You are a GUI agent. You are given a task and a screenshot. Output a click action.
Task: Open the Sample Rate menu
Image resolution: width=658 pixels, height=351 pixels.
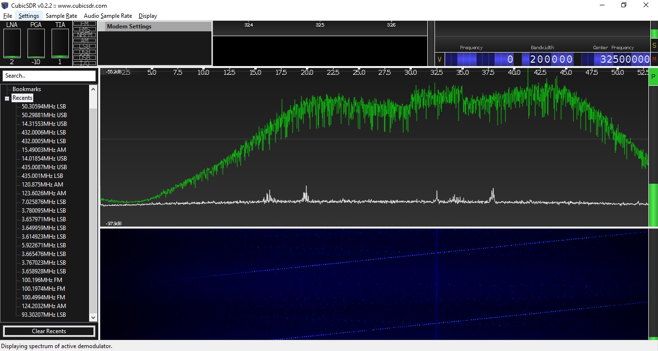pos(61,16)
